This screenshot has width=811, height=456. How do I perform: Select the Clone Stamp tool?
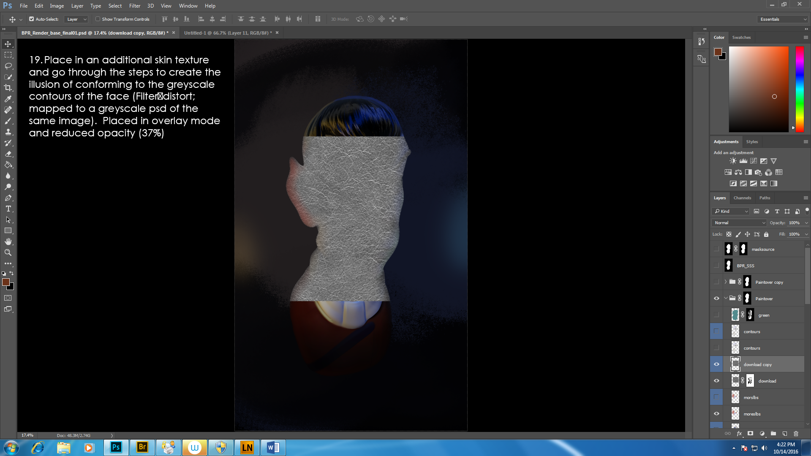click(x=8, y=132)
